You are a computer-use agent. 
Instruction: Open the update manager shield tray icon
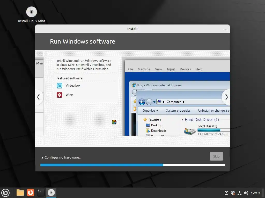pos(233,193)
